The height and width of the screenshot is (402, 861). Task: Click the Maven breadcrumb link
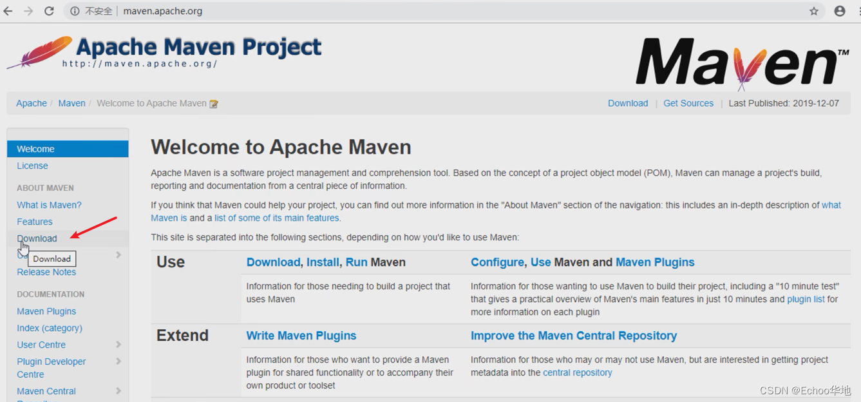[71, 103]
